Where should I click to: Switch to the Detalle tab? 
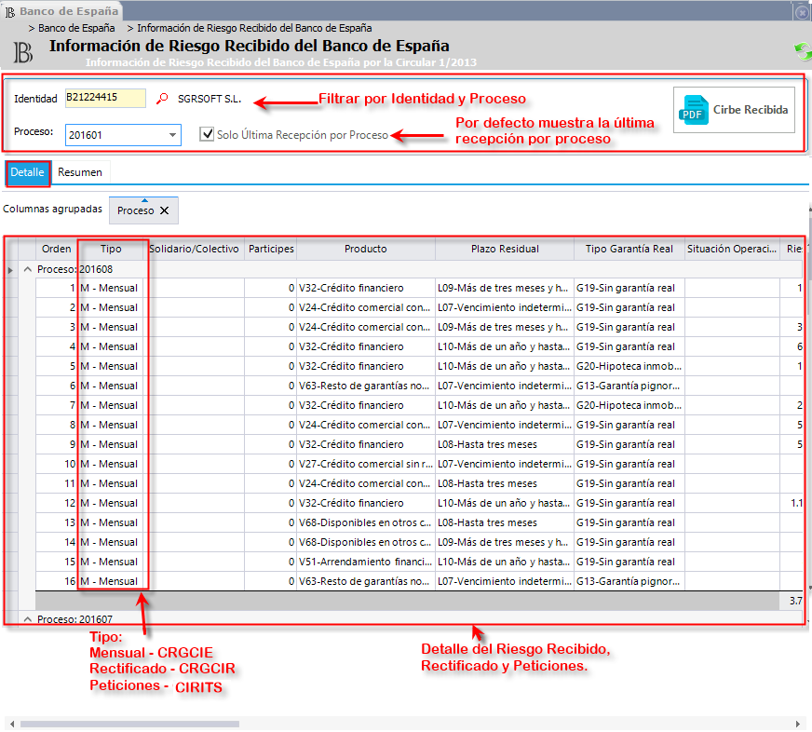pyautogui.click(x=27, y=172)
